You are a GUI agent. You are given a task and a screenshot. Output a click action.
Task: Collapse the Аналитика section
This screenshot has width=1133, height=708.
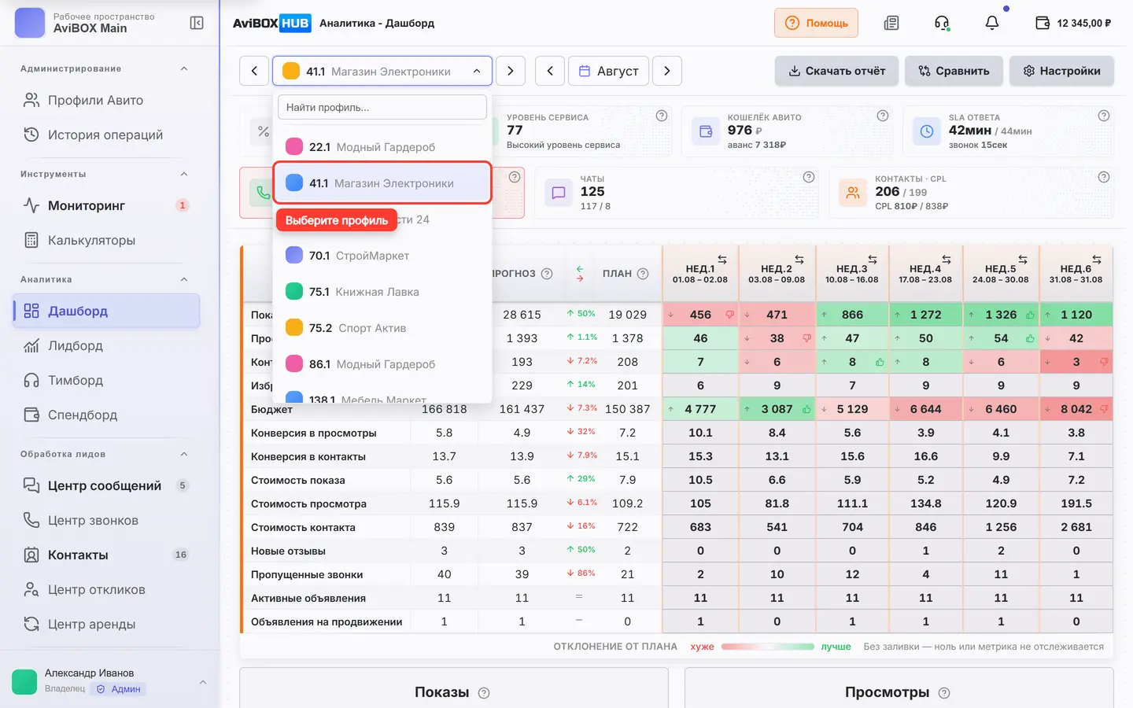[x=184, y=279]
